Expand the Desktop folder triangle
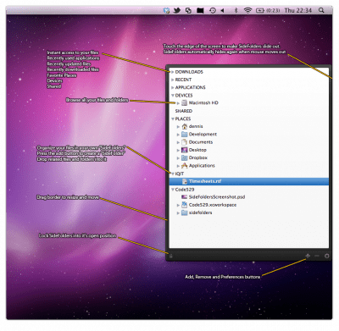The height and width of the screenshot is (331, 339). tap(178, 150)
